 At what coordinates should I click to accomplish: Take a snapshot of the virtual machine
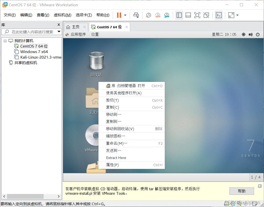148,15
